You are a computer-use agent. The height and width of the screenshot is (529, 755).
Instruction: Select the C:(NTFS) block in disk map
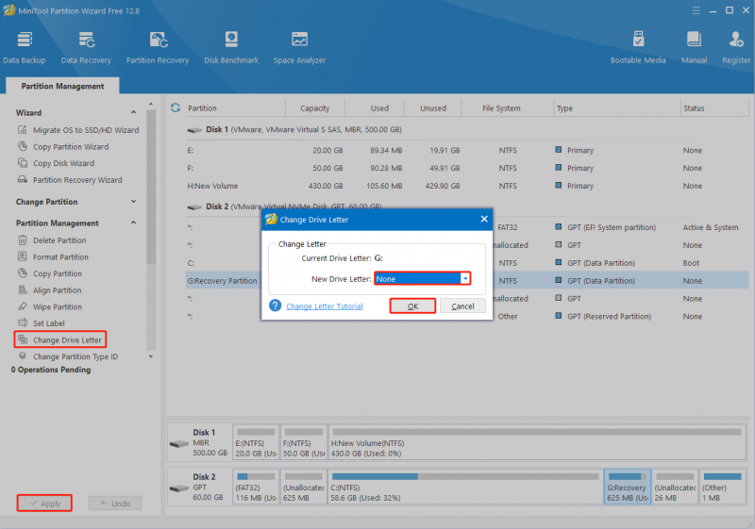click(x=465, y=487)
